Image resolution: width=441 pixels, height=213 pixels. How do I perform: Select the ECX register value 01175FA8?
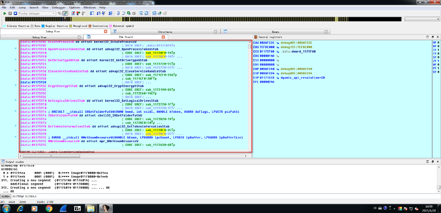click(x=268, y=51)
